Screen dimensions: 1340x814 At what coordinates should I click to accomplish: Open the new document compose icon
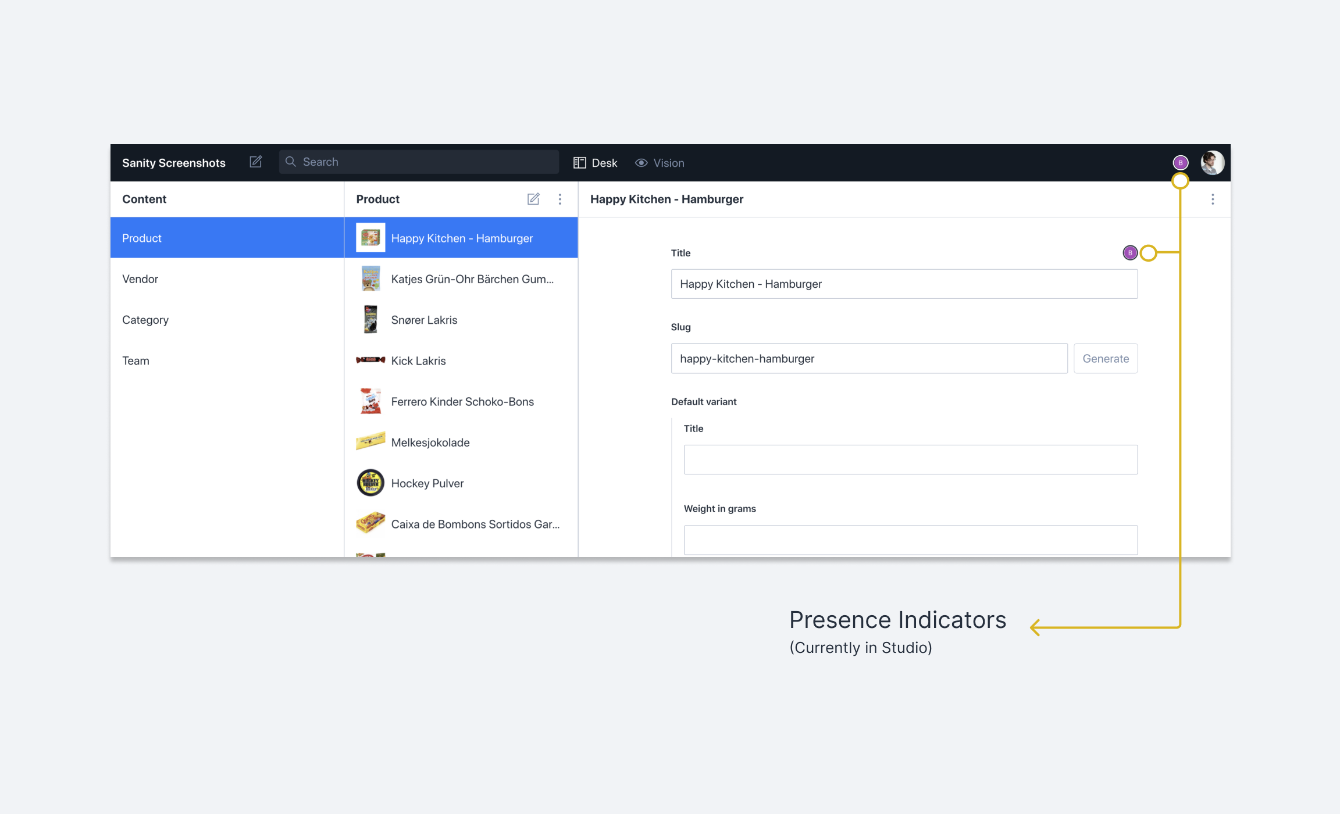[x=255, y=162]
